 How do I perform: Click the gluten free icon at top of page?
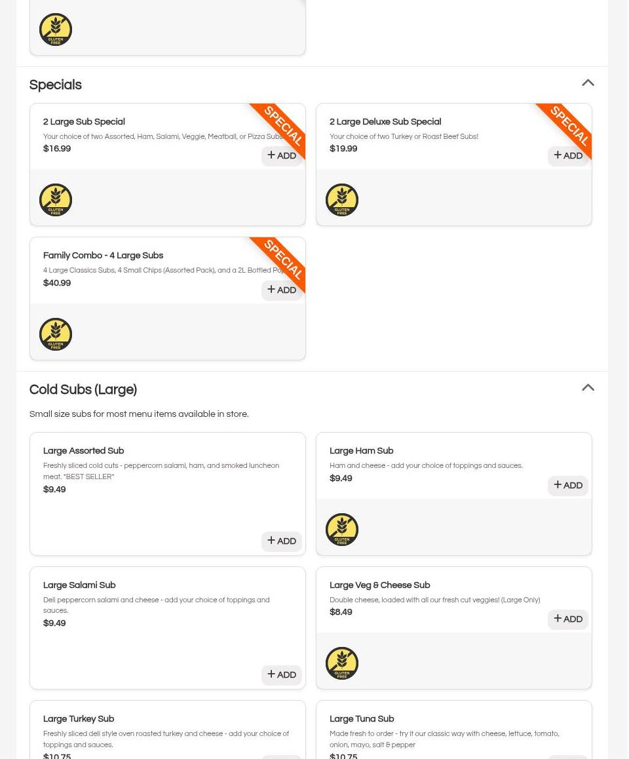56,29
